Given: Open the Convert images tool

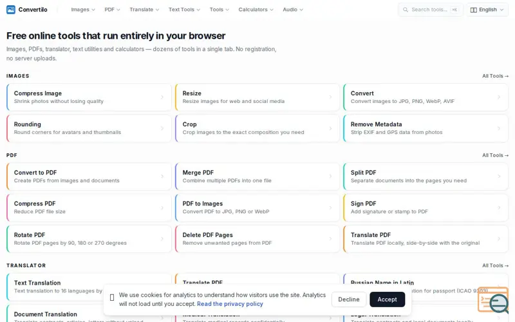Looking at the screenshot, I should [x=426, y=97].
